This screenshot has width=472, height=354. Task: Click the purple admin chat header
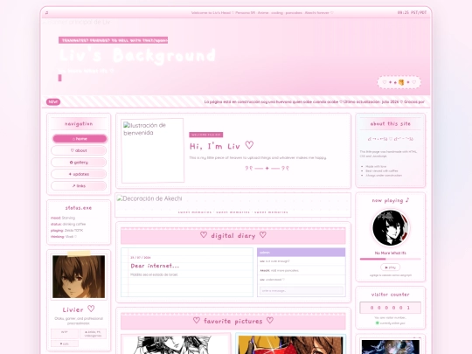click(301, 253)
